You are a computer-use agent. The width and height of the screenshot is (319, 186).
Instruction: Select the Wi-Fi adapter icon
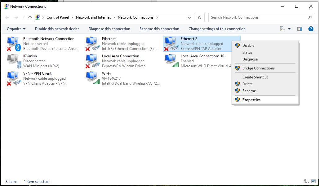(93, 78)
